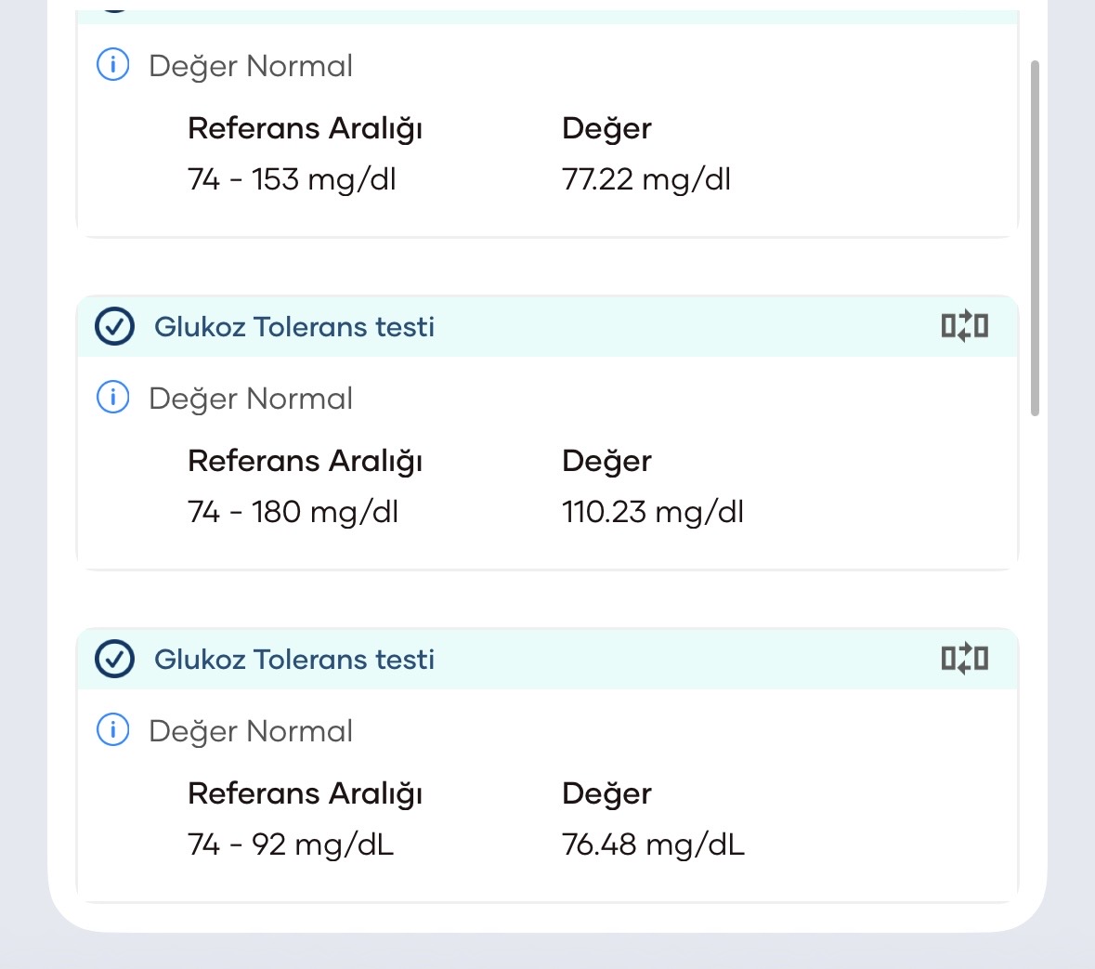Select the 76.48 mg/dL result value
This screenshot has width=1095, height=969.
pos(653,845)
